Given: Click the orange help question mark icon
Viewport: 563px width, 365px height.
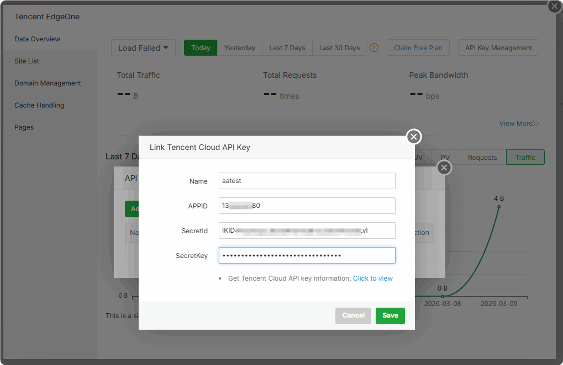Looking at the screenshot, I should (x=374, y=47).
